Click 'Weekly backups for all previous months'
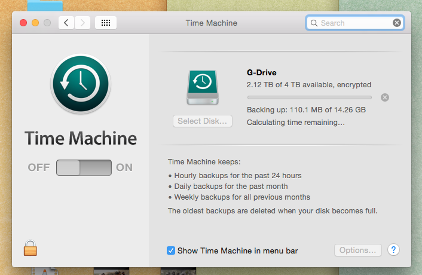The height and width of the screenshot is (275, 422). coord(242,197)
